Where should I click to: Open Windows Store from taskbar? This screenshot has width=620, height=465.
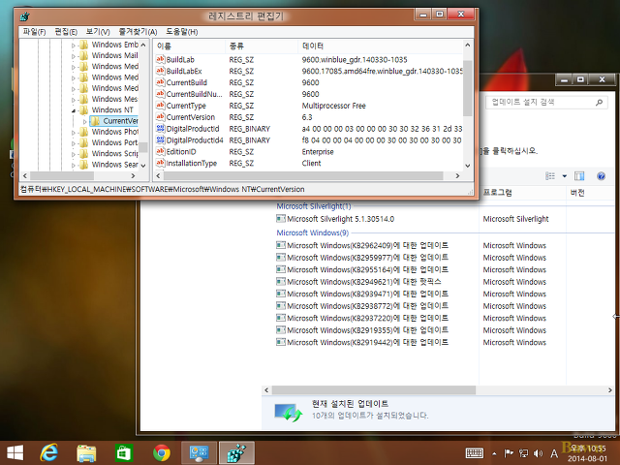124,453
